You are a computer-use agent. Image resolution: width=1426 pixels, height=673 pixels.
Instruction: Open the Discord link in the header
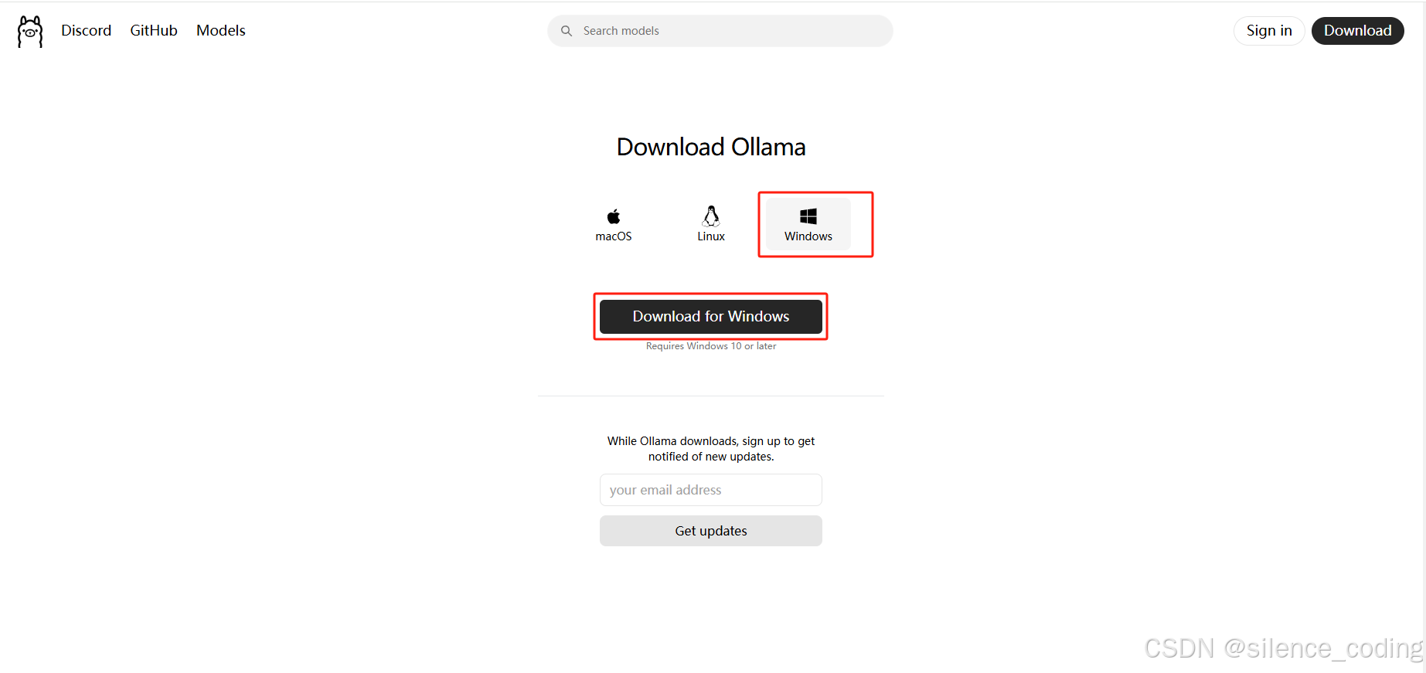[x=87, y=30]
